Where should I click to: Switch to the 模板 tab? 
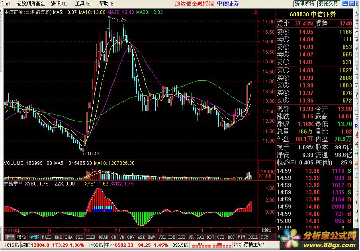click(22, 237)
